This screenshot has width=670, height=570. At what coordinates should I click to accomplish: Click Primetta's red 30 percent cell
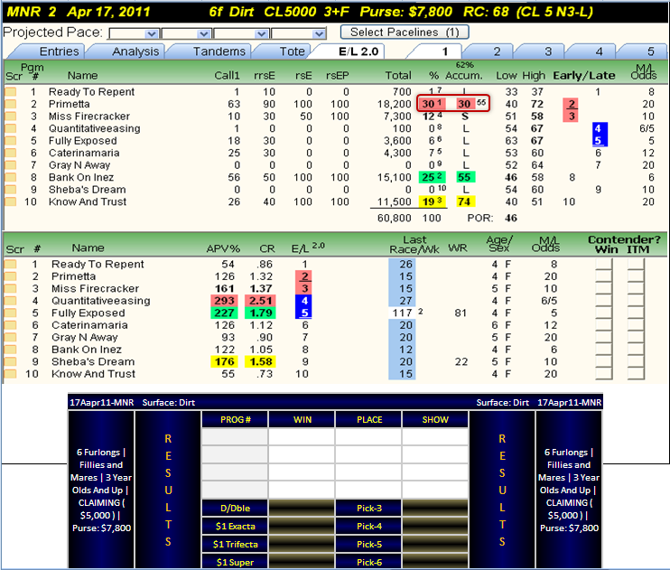point(432,104)
